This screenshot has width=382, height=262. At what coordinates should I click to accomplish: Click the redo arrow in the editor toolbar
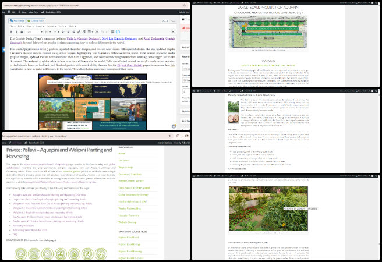[107, 32]
